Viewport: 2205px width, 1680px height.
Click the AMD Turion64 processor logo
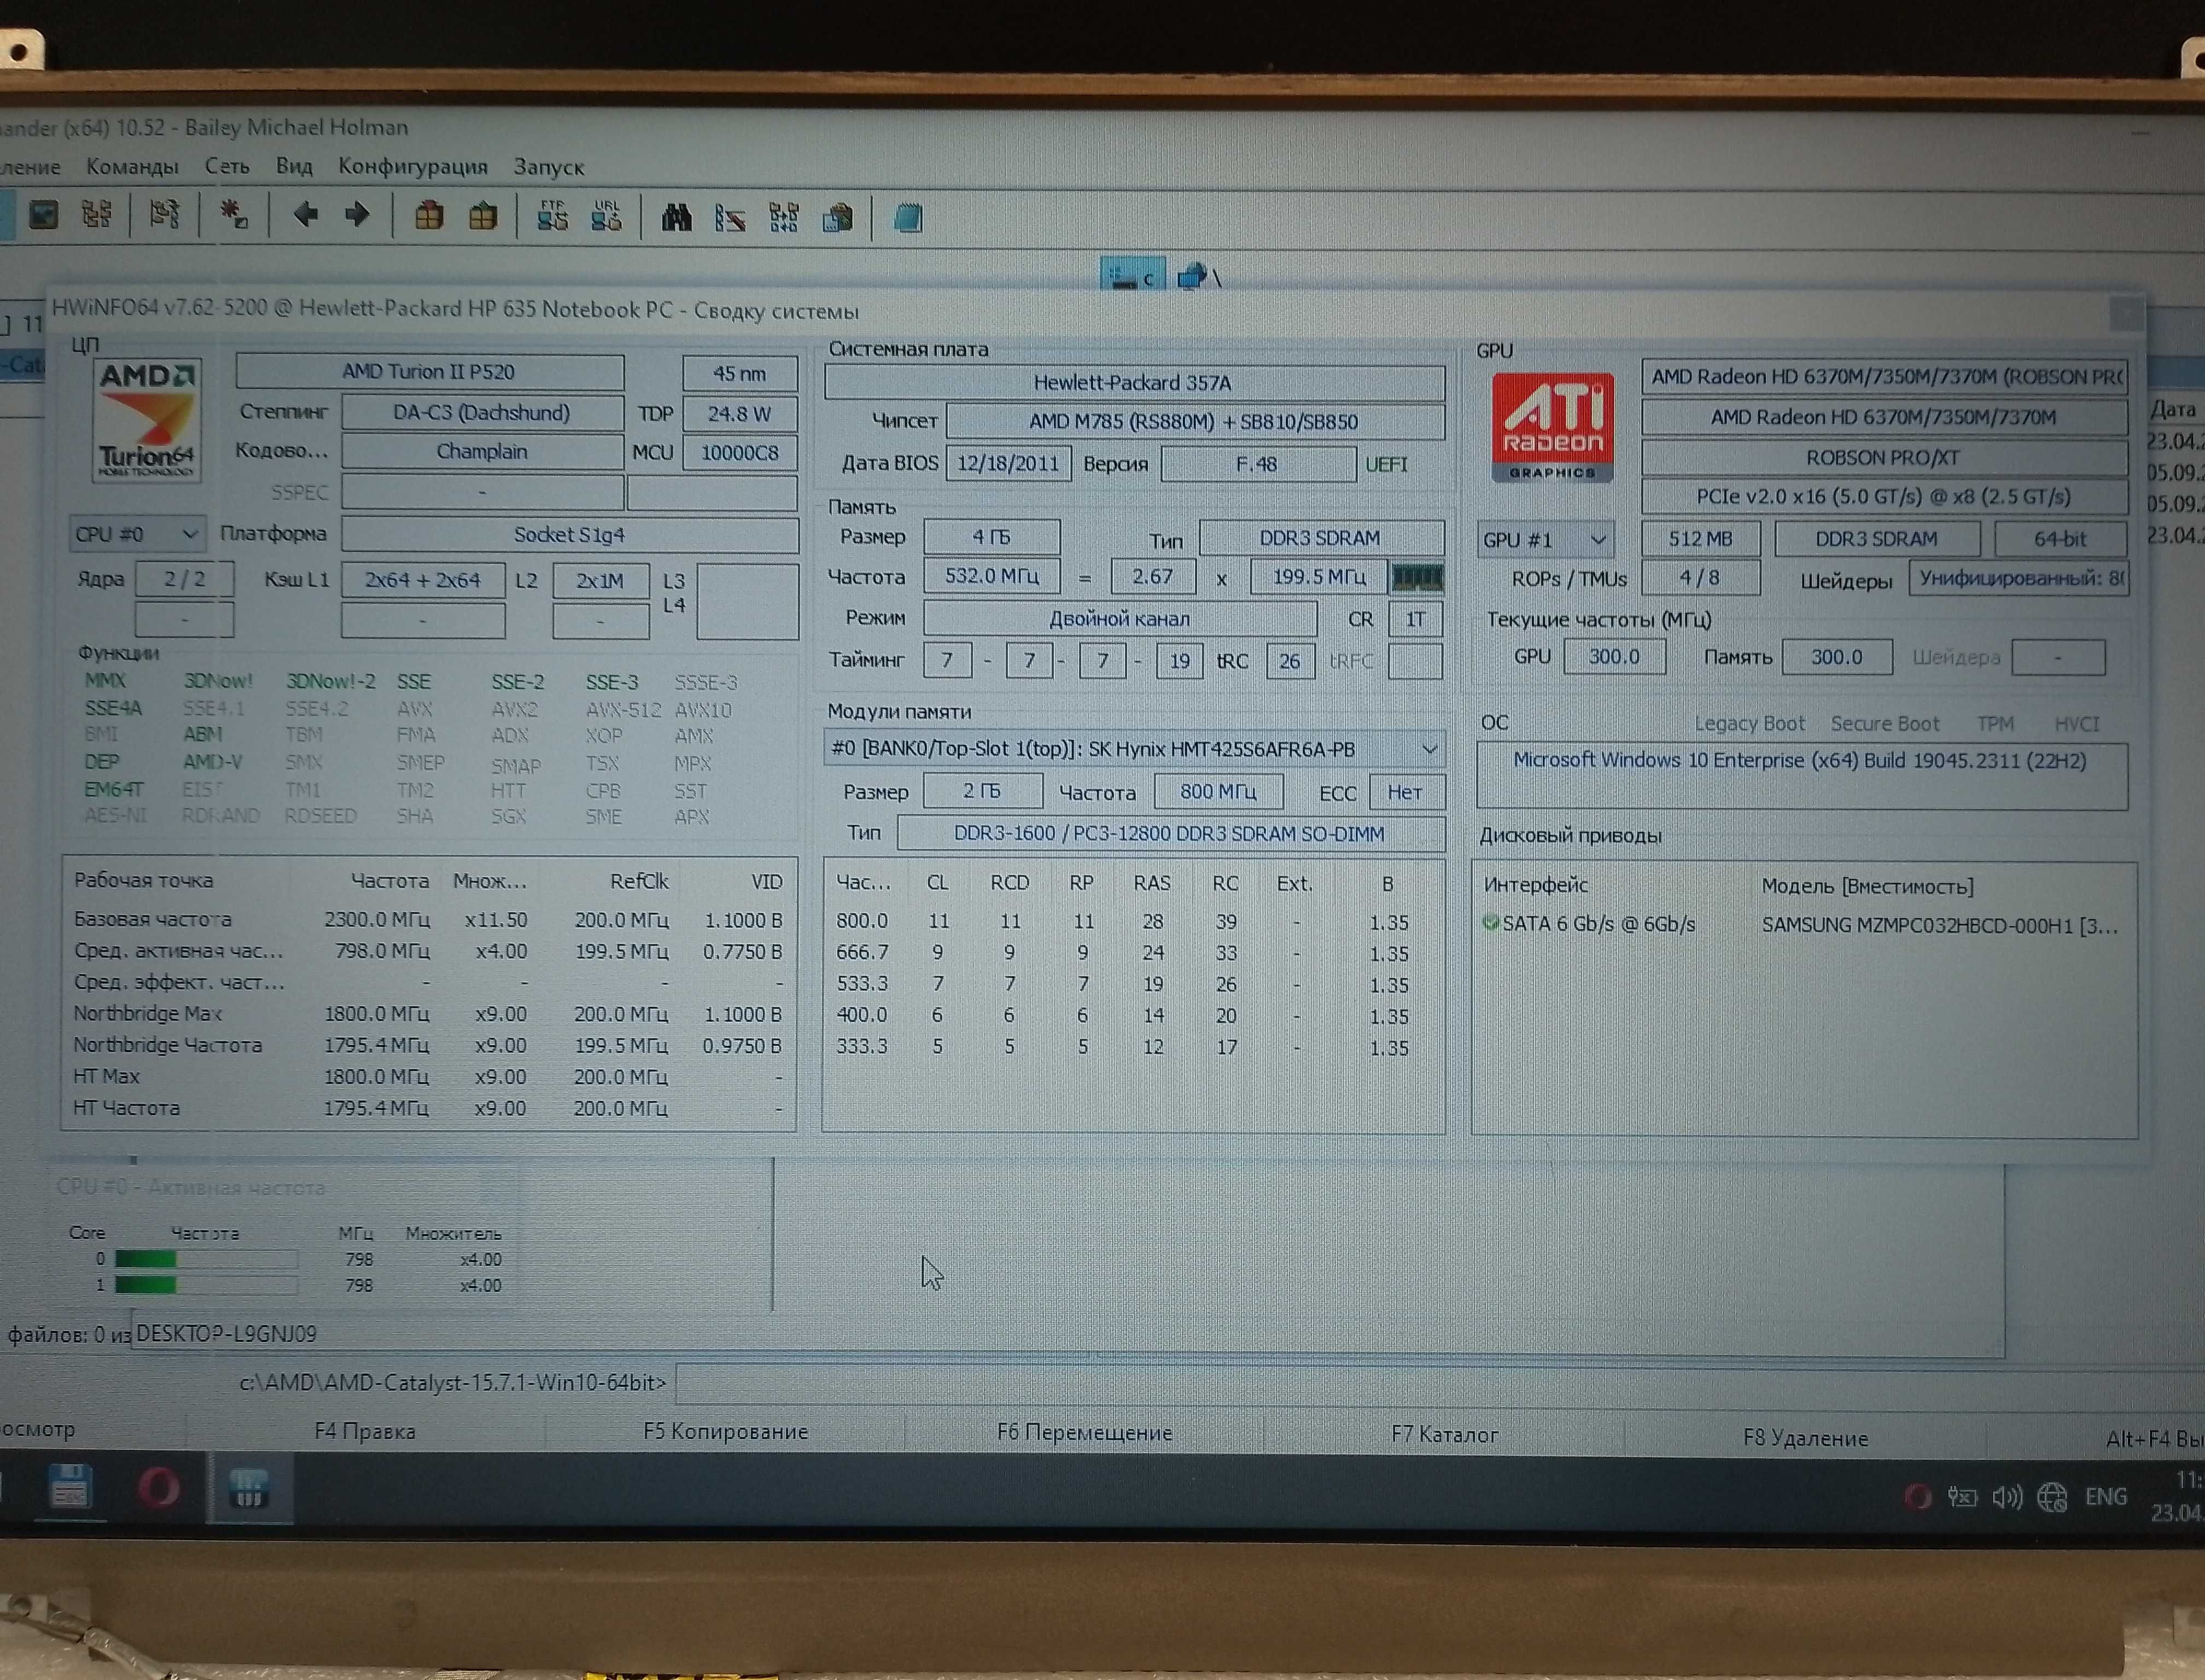[147, 421]
